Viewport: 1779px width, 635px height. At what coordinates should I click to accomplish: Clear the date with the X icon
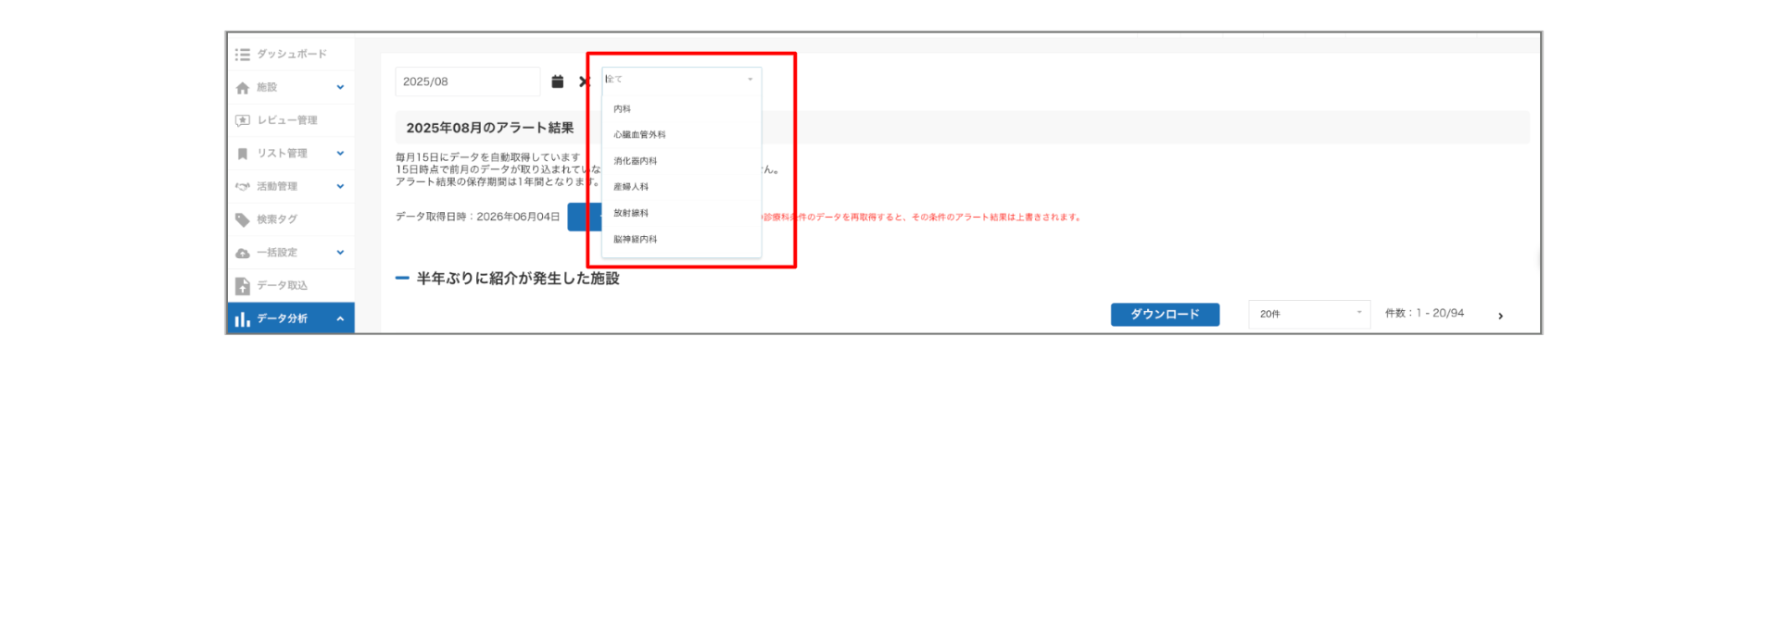pos(584,81)
